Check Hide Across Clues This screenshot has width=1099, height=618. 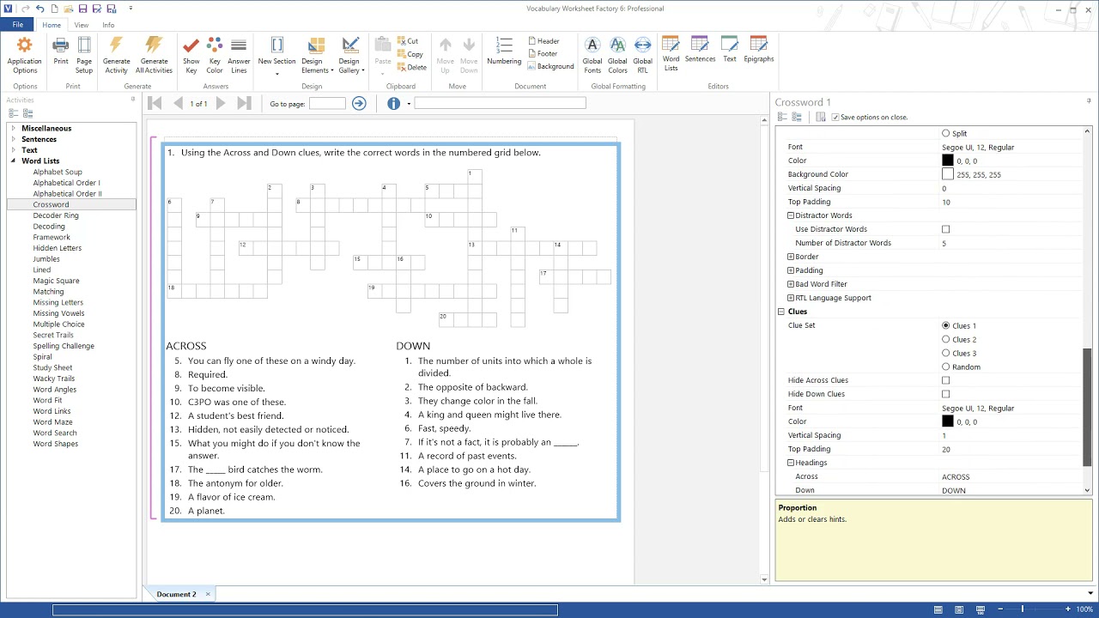946,380
